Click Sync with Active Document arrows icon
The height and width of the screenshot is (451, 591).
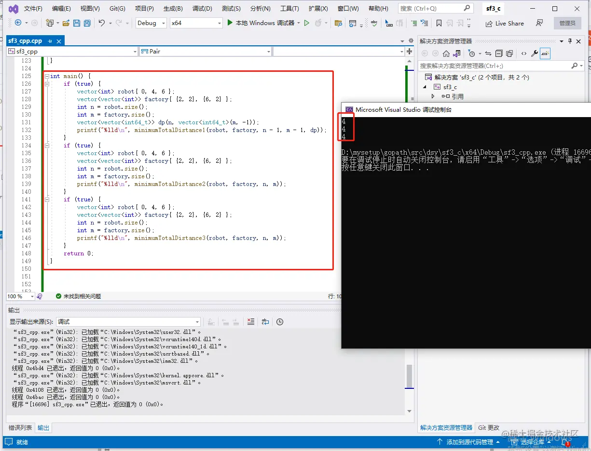tap(488, 53)
